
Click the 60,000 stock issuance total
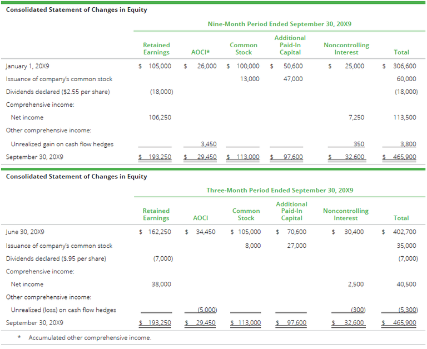click(406, 79)
